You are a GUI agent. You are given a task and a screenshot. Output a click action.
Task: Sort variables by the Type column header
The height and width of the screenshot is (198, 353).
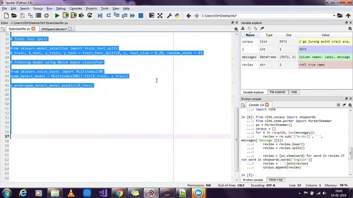coord(269,35)
